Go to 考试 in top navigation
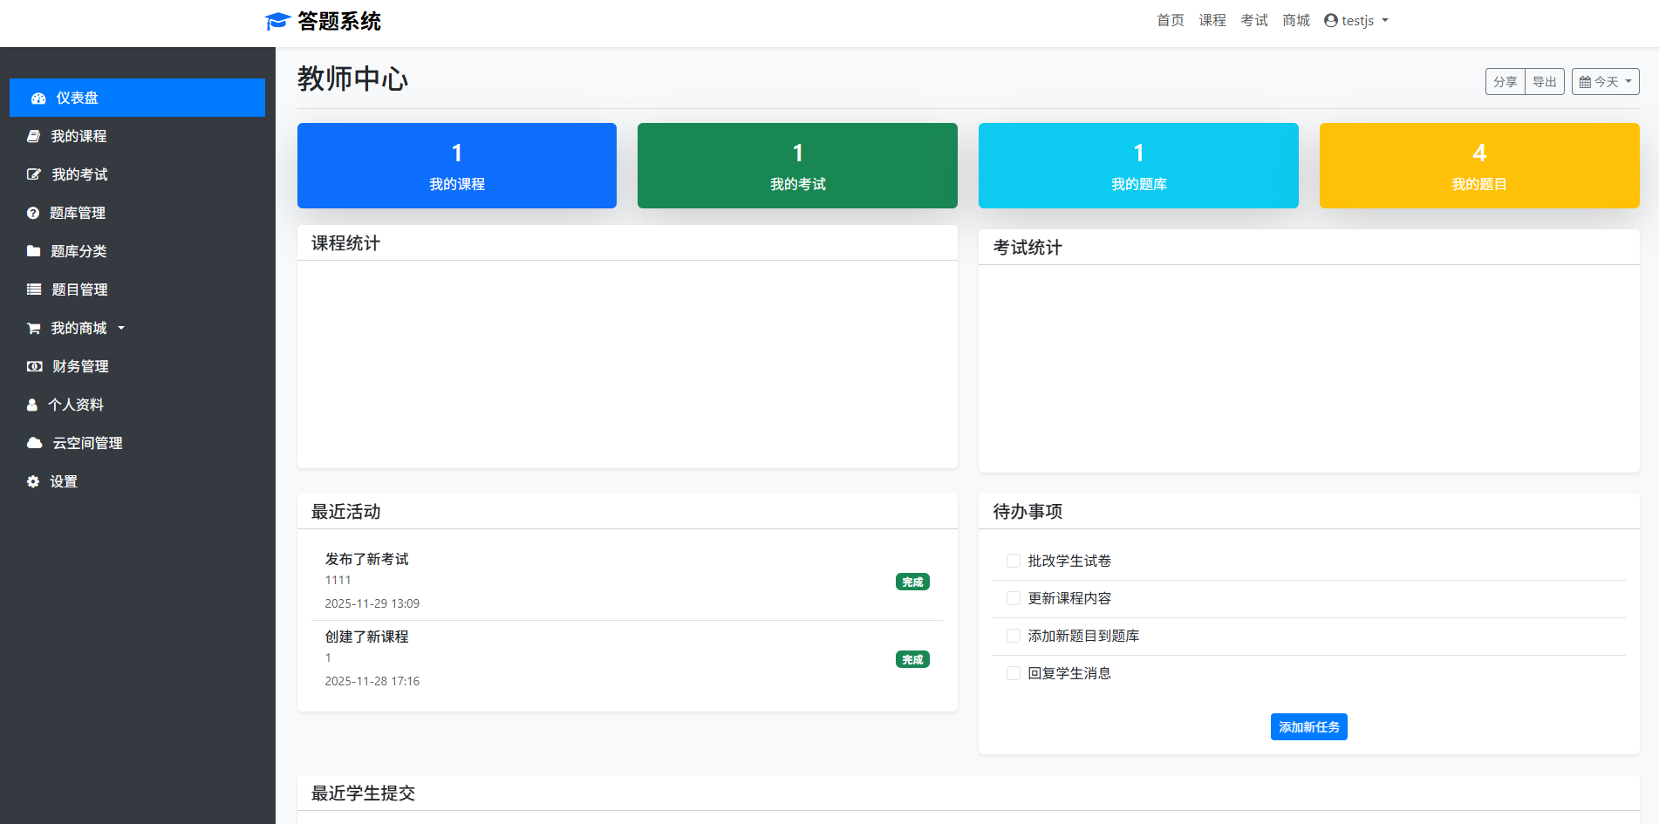This screenshot has width=1659, height=824. point(1253,21)
